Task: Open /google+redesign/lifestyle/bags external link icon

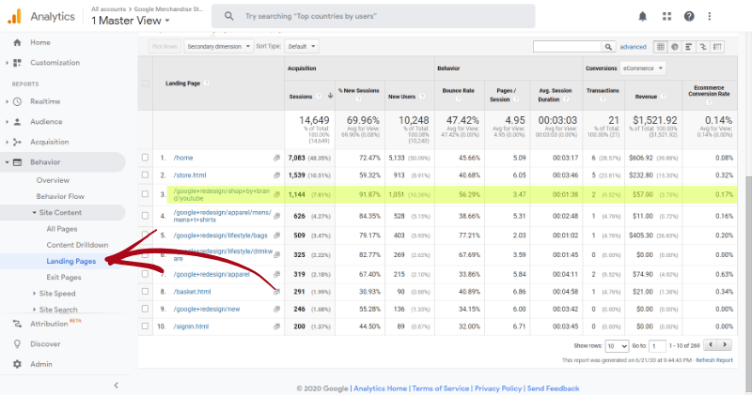Action: tap(276, 235)
